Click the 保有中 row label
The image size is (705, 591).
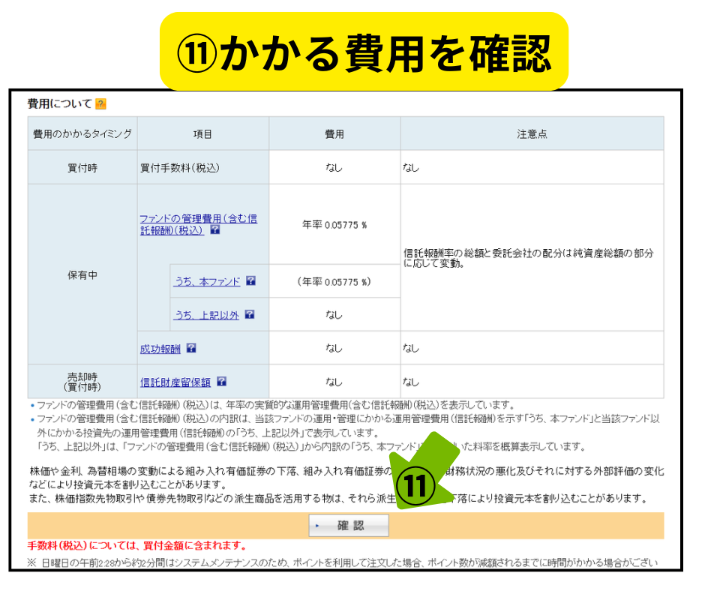pyautogui.click(x=82, y=274)
